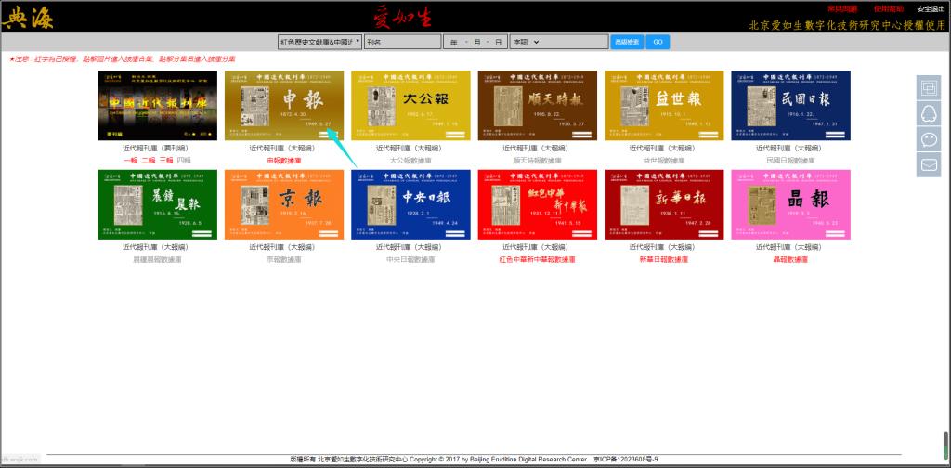The image size is (951, 468).
Task: Click the 順天時報數據庫 link text
Action: (538, 161)
